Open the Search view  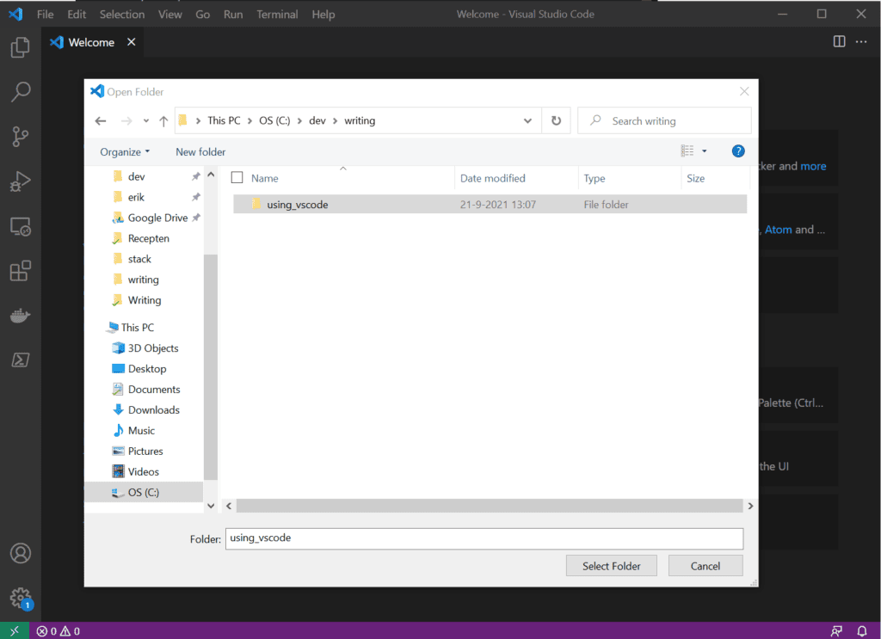(x=19, y=92)
